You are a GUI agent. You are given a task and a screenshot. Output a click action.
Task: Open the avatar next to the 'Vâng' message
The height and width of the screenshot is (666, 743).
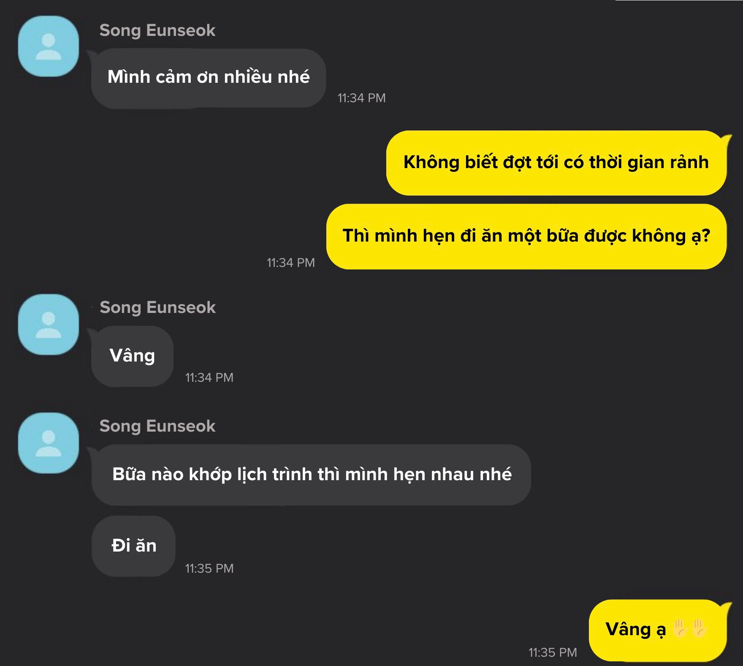pos(49,324)
